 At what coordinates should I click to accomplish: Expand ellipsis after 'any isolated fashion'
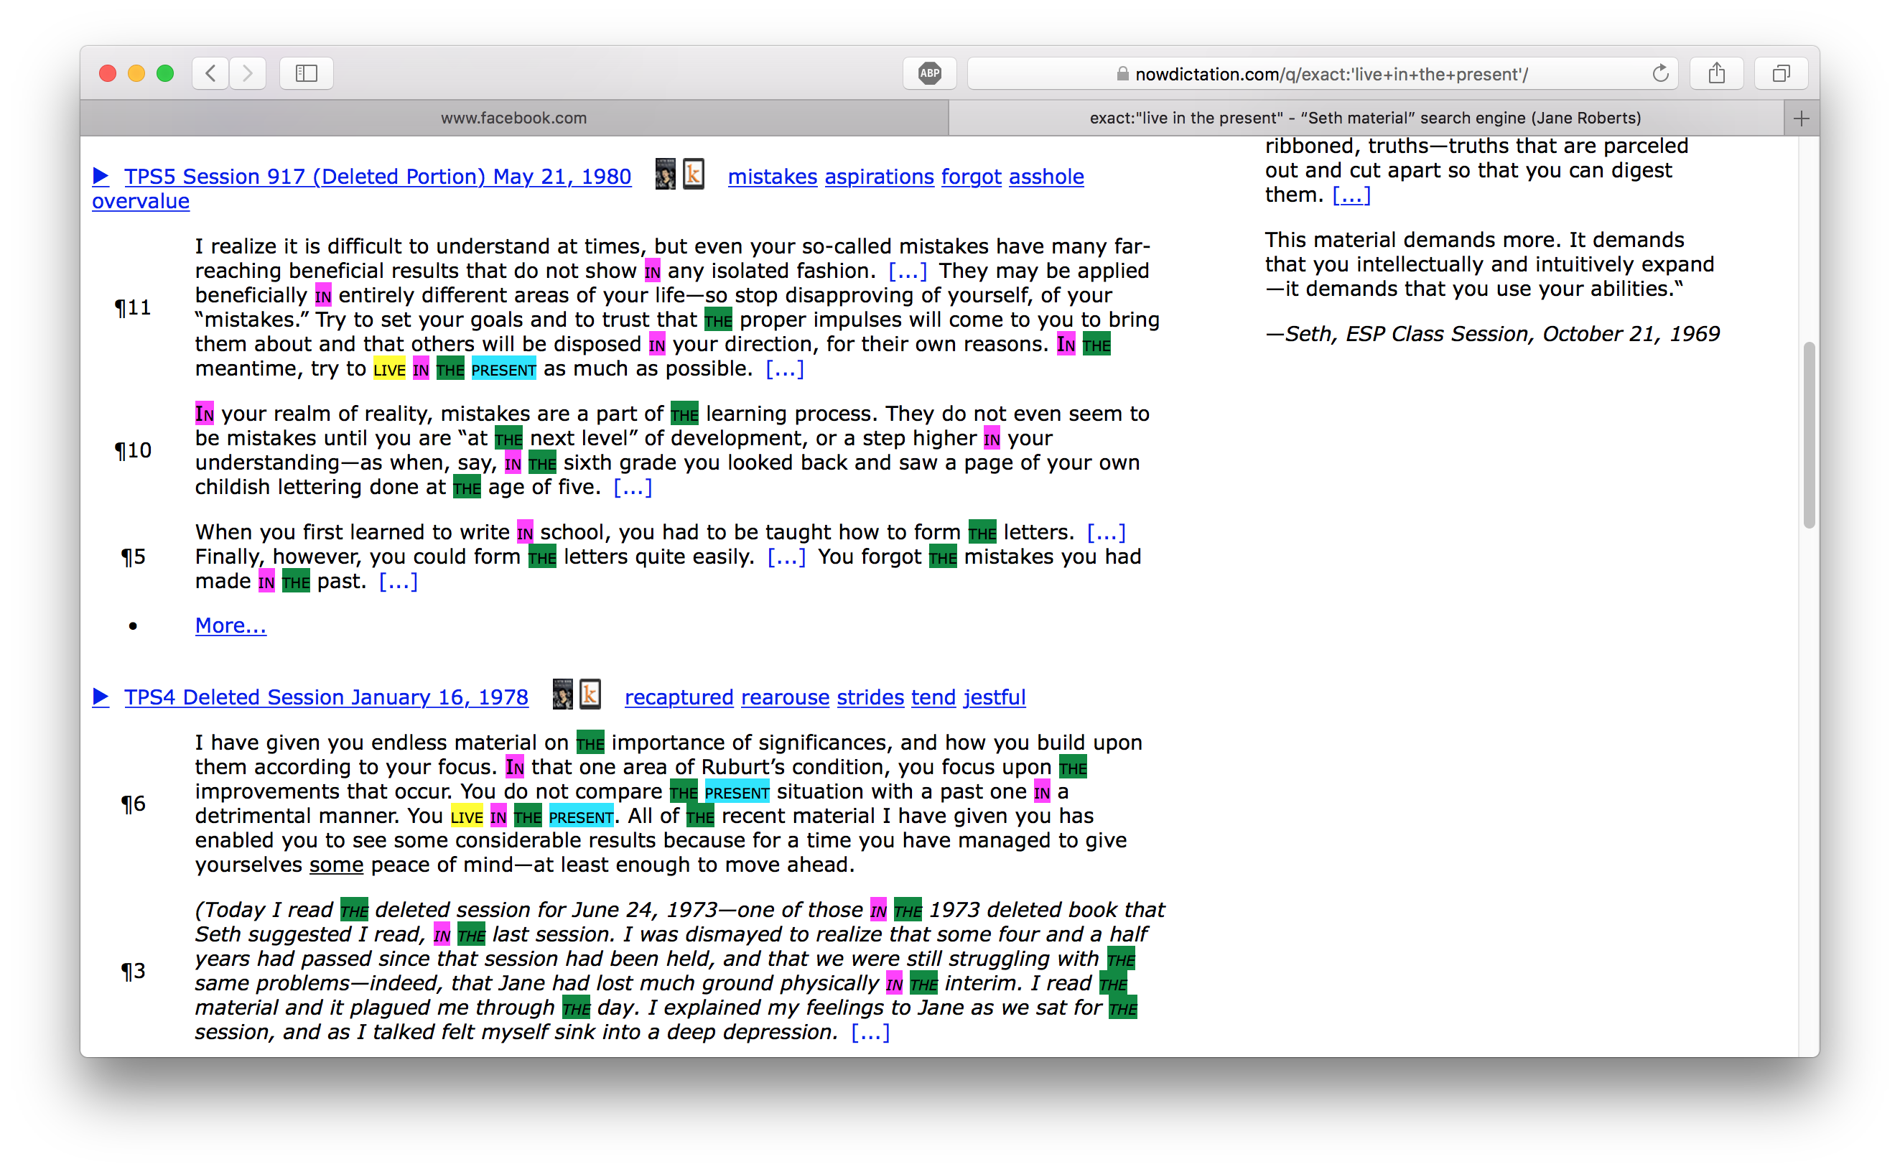pos(907,271)
